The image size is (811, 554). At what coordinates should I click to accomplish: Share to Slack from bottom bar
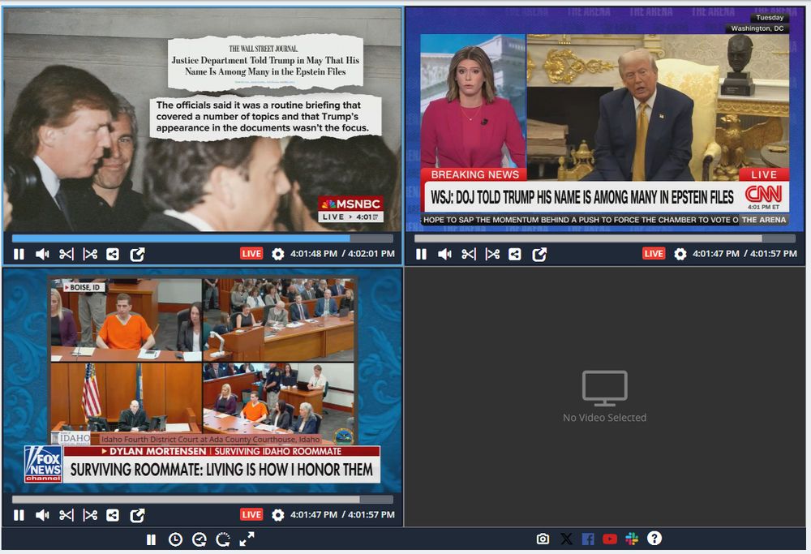pyautogui.click(x=632, y=539)
